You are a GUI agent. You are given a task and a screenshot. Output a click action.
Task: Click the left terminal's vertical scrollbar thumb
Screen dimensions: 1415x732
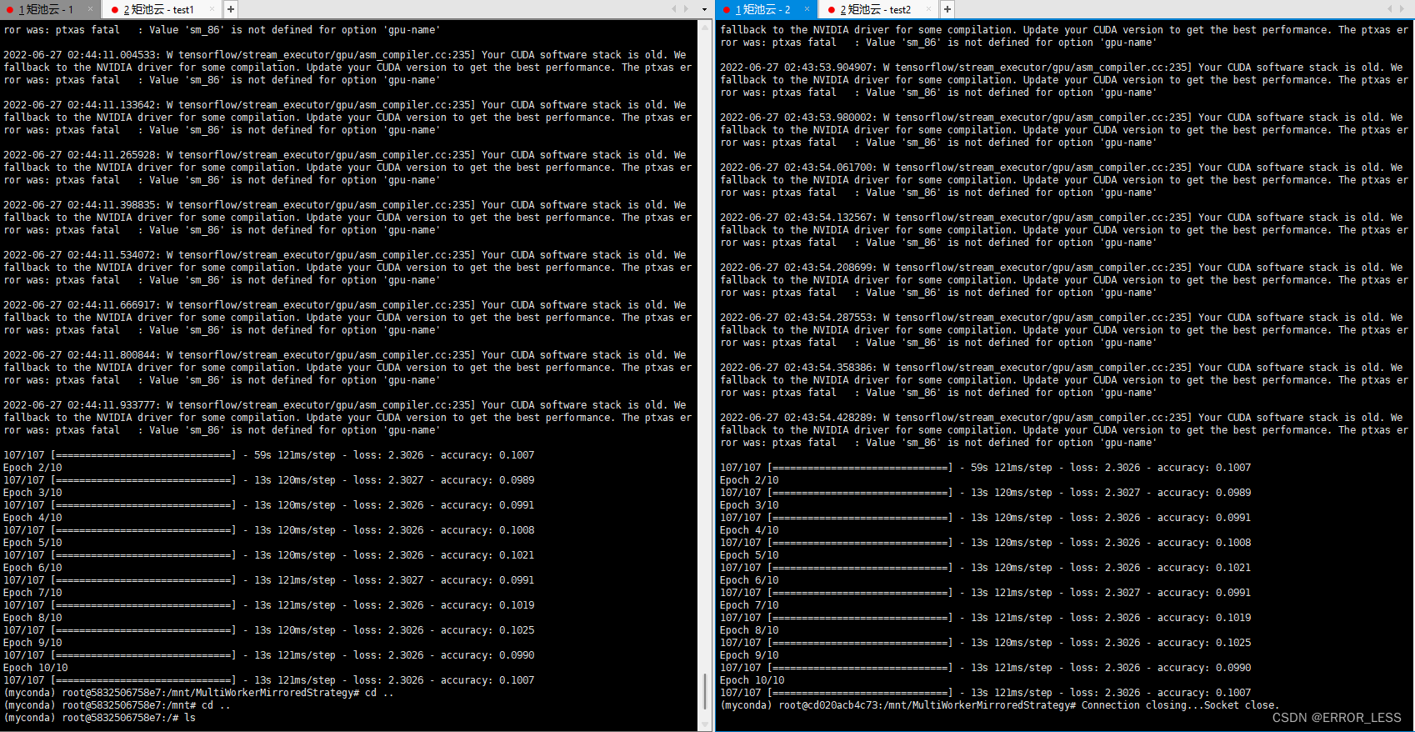coord(706,690)
